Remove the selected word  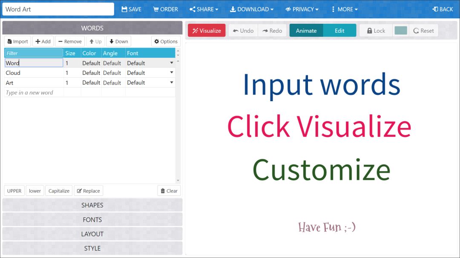click(70, 41)
